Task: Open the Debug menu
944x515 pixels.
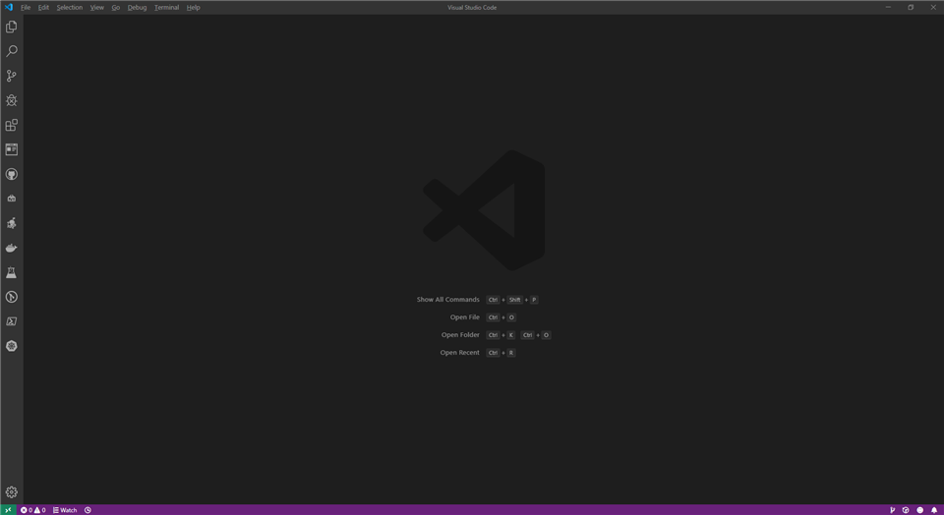Action: 137,7
